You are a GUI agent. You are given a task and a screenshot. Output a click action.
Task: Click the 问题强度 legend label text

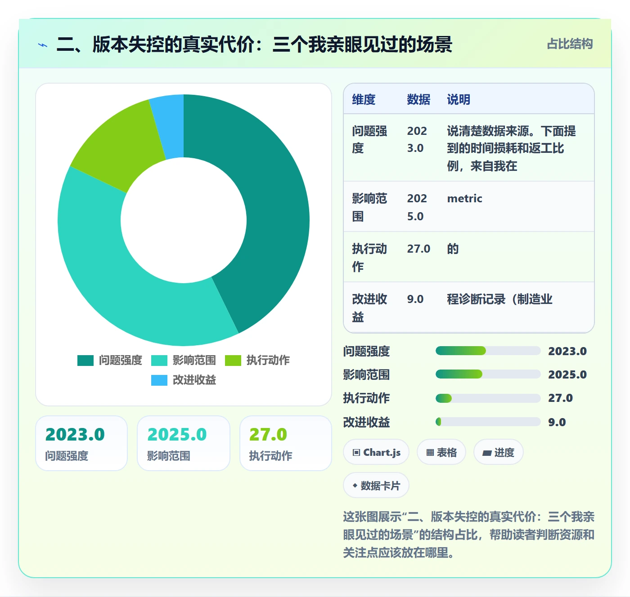121,360
